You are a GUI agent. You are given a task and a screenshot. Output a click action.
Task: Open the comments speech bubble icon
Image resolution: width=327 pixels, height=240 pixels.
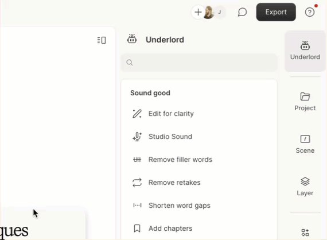(242, 12)
